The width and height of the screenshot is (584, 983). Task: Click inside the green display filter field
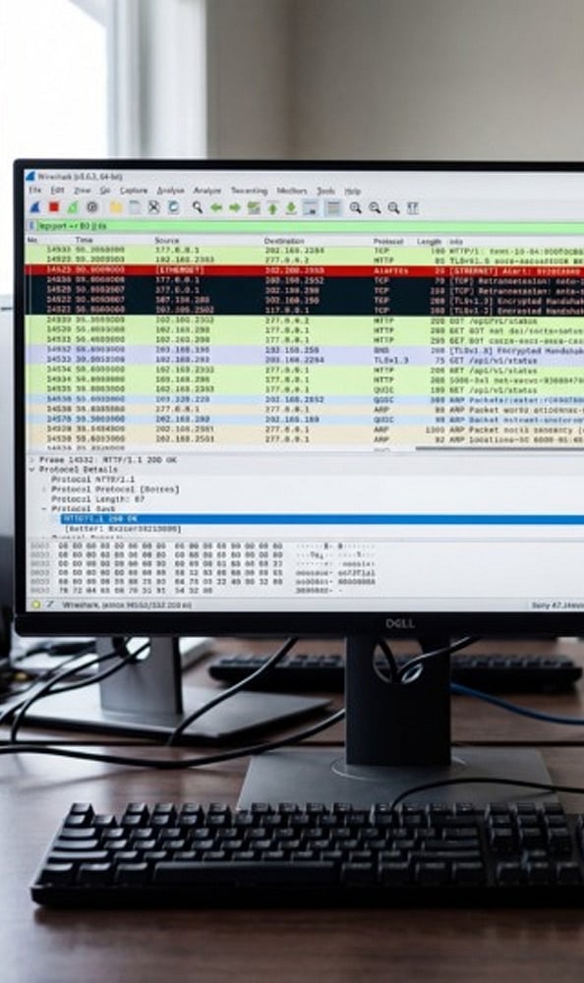311,226
